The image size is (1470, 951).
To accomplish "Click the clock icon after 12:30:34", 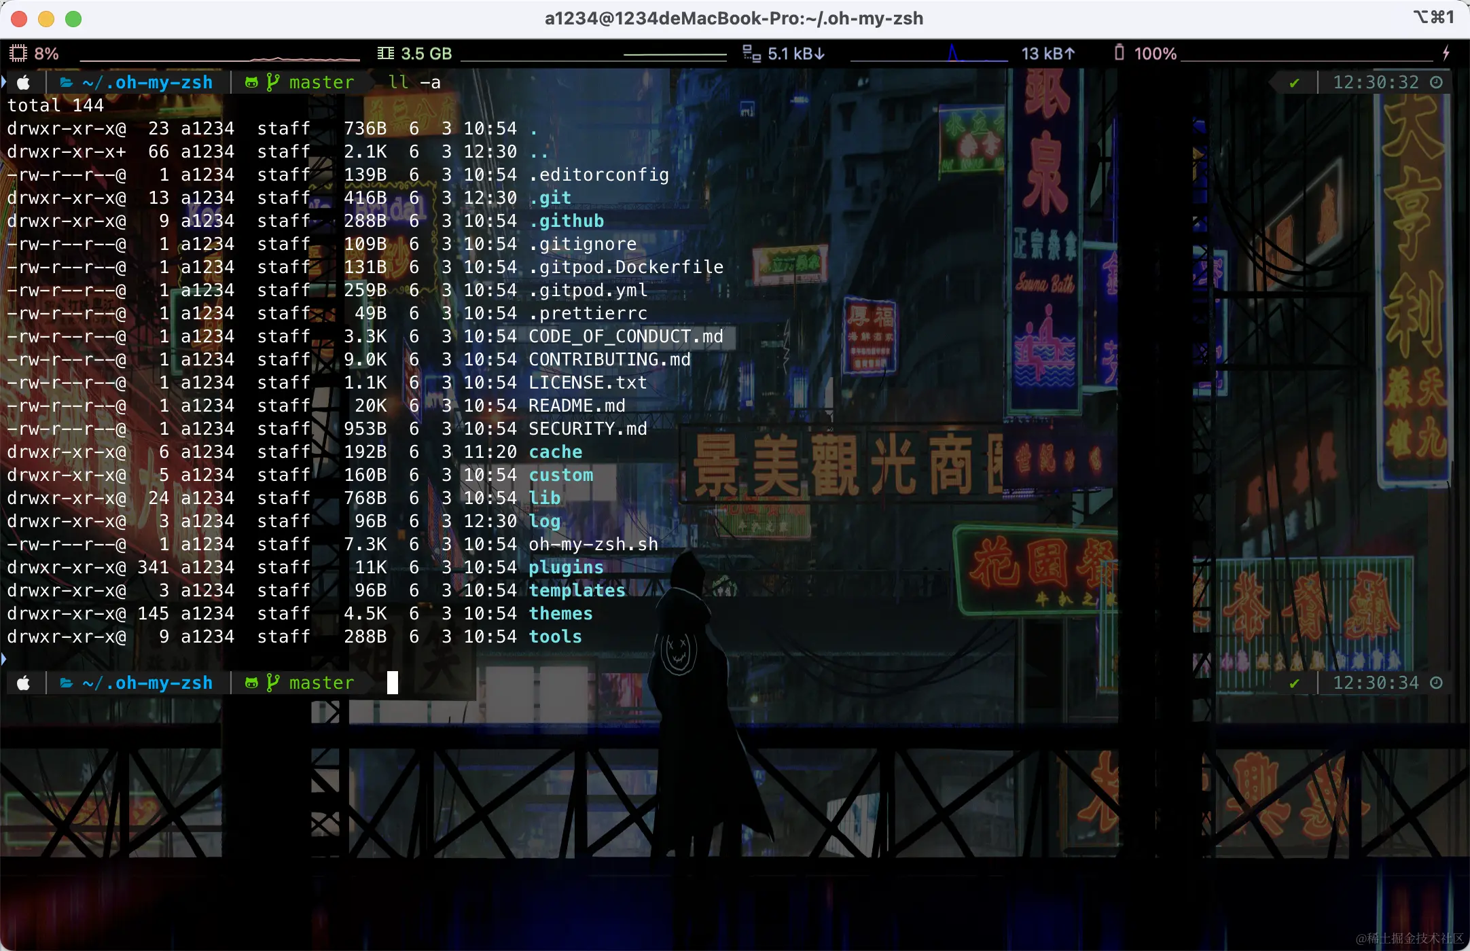I will (x=1436, y=683).
